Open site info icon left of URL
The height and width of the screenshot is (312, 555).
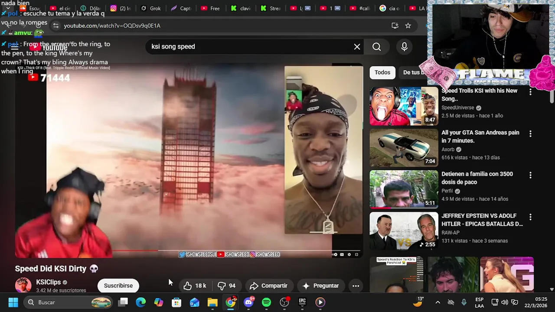click(x=55, y=26)
